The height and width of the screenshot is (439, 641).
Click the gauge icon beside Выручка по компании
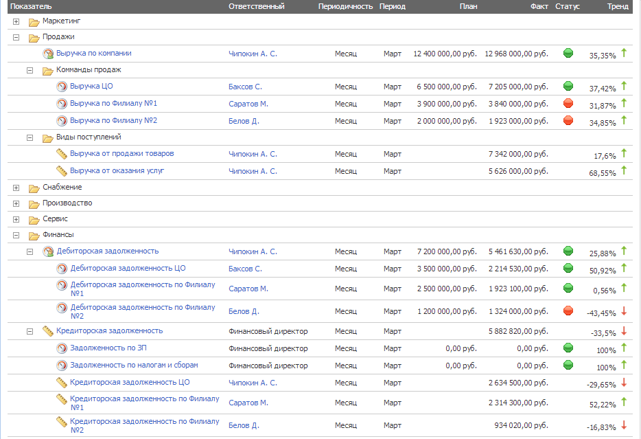click(x=48, y=54)
